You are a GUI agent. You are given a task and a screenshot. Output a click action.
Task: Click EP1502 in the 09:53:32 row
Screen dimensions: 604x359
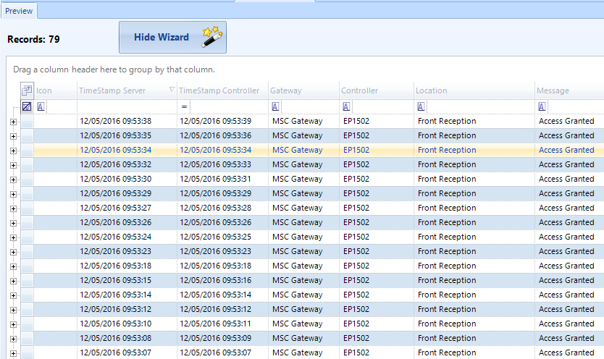[x=356, y=165]
